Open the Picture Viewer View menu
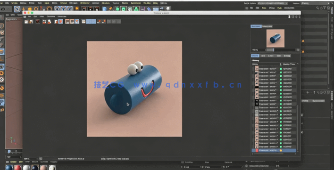Screen dimensions: 334x170 [x=42, y=16]
